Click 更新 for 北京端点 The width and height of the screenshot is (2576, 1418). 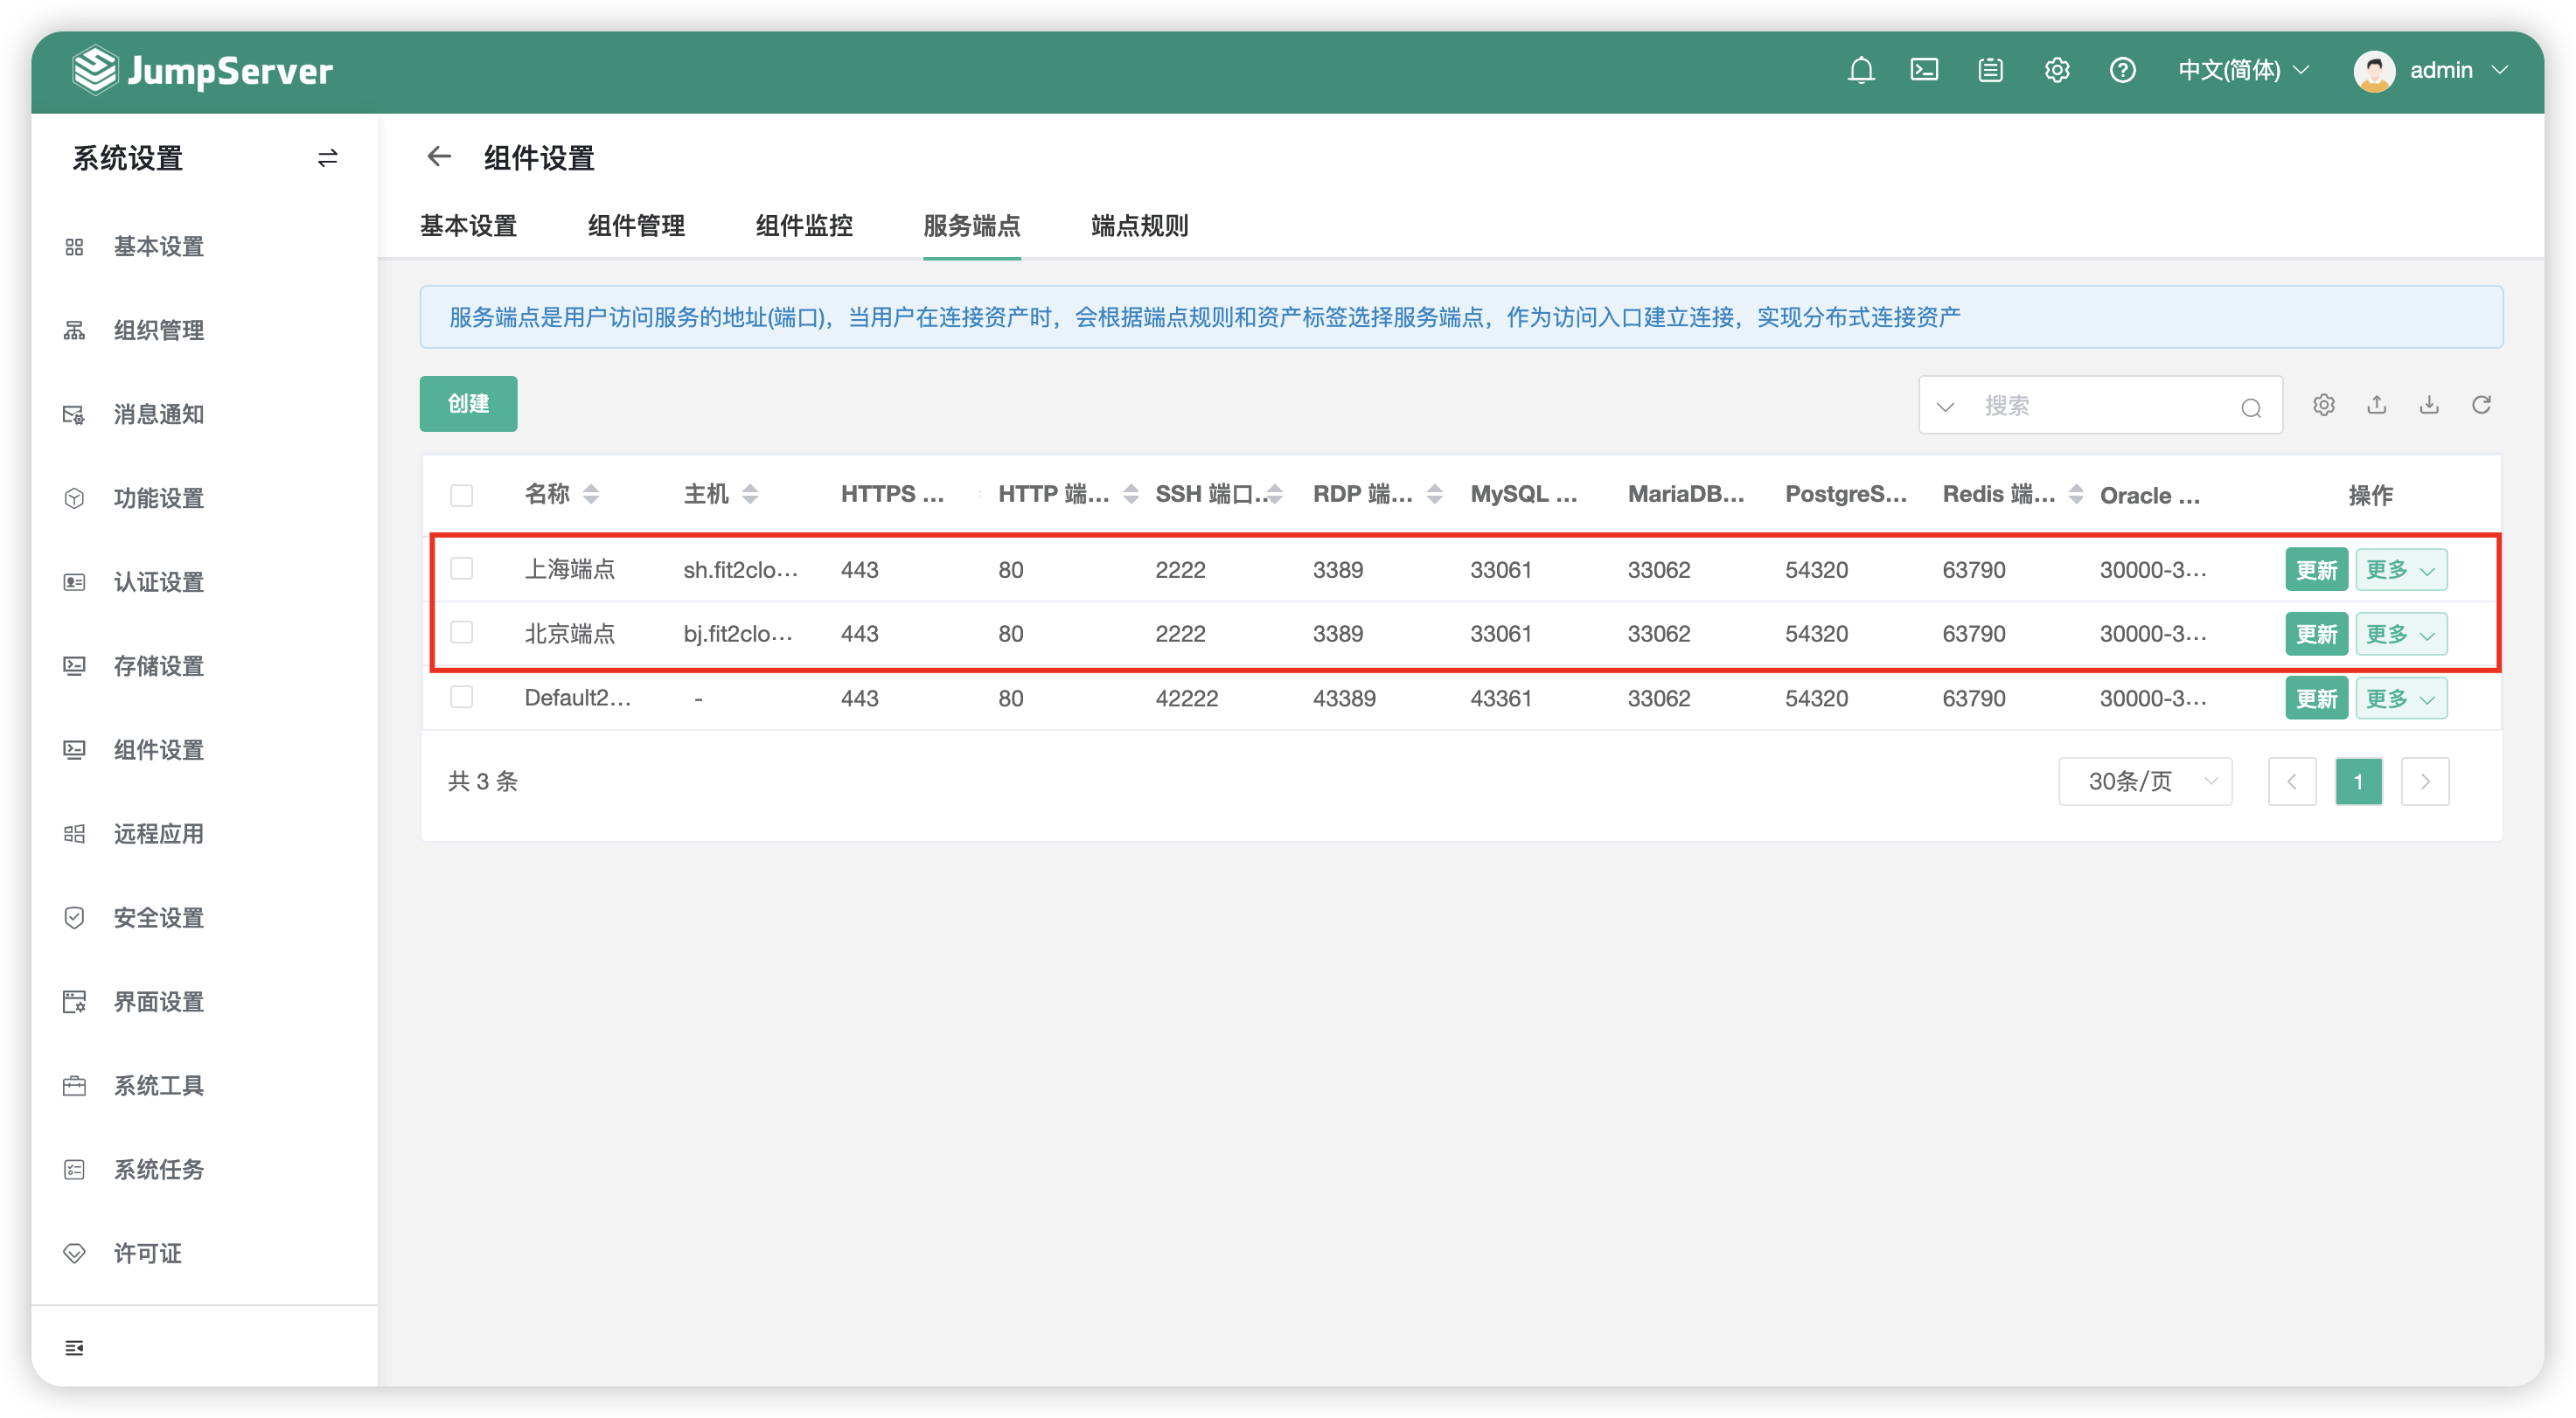2316,633
